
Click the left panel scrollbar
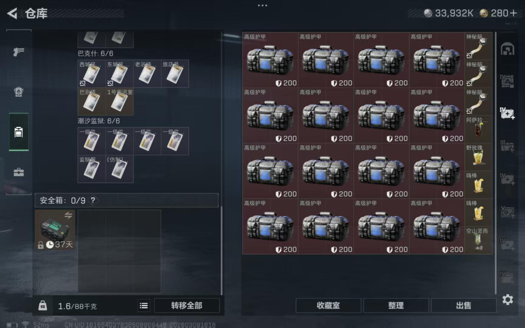221,250
